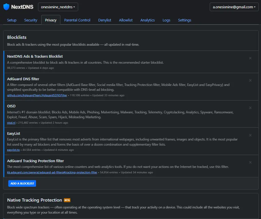Viewport: 261px width, 219px height.
Task: Open the a.onesixnine@gmail.com account dropdown
Action: 234,7
